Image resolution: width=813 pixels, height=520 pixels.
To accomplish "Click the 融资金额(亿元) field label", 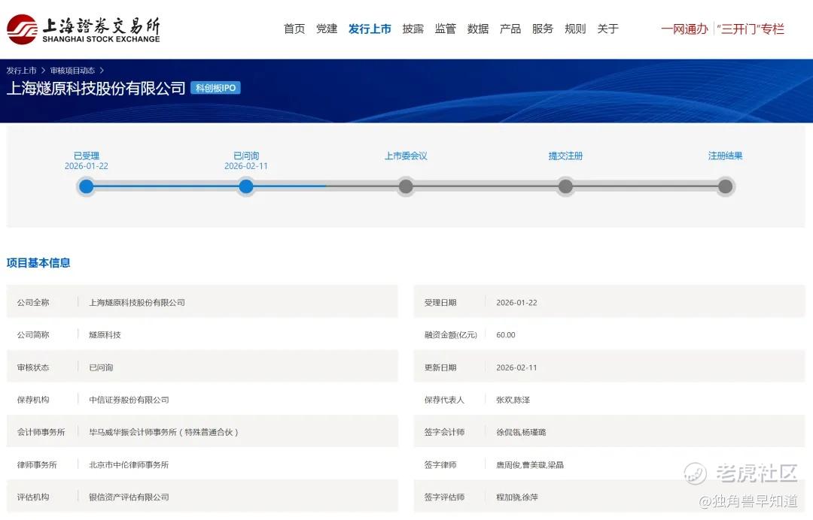I will tap(451, 334).
